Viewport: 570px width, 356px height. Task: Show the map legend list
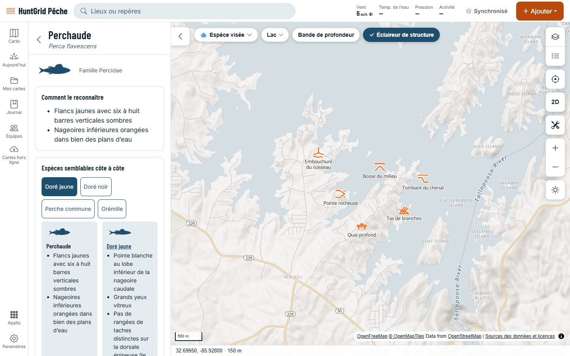coord(555,56)
